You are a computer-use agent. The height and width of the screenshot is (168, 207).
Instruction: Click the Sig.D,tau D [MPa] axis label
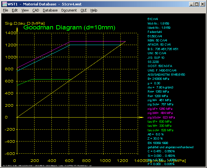(24, 23)
